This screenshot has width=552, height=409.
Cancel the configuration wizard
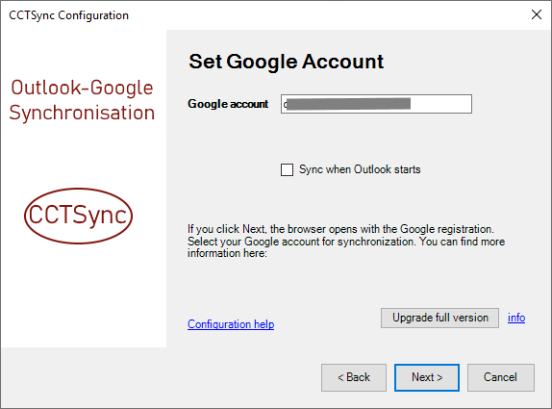pyautogui.click(x=501, y=377)
